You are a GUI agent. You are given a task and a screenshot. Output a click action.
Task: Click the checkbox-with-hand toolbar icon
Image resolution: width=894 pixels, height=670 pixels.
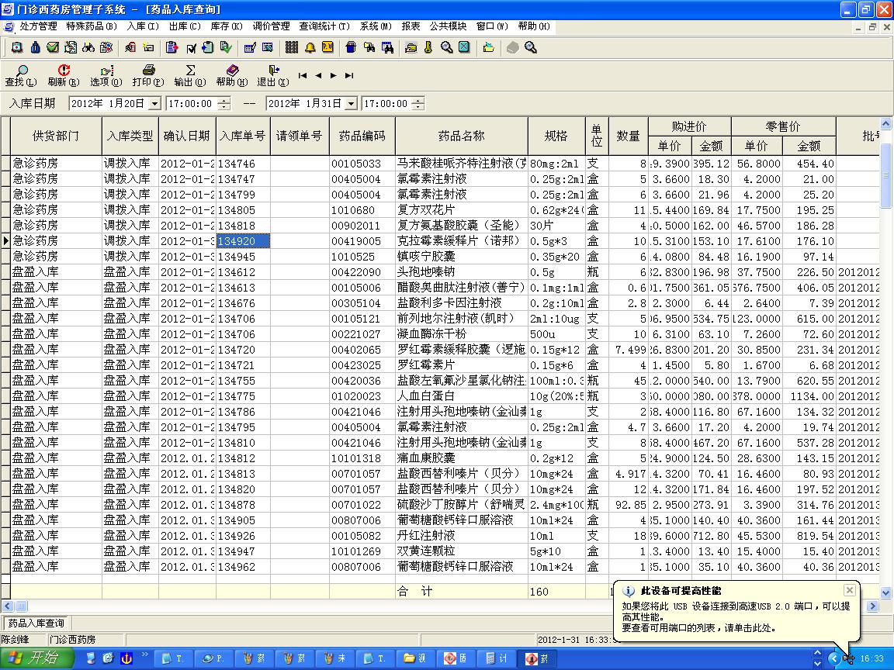(191, 48)
